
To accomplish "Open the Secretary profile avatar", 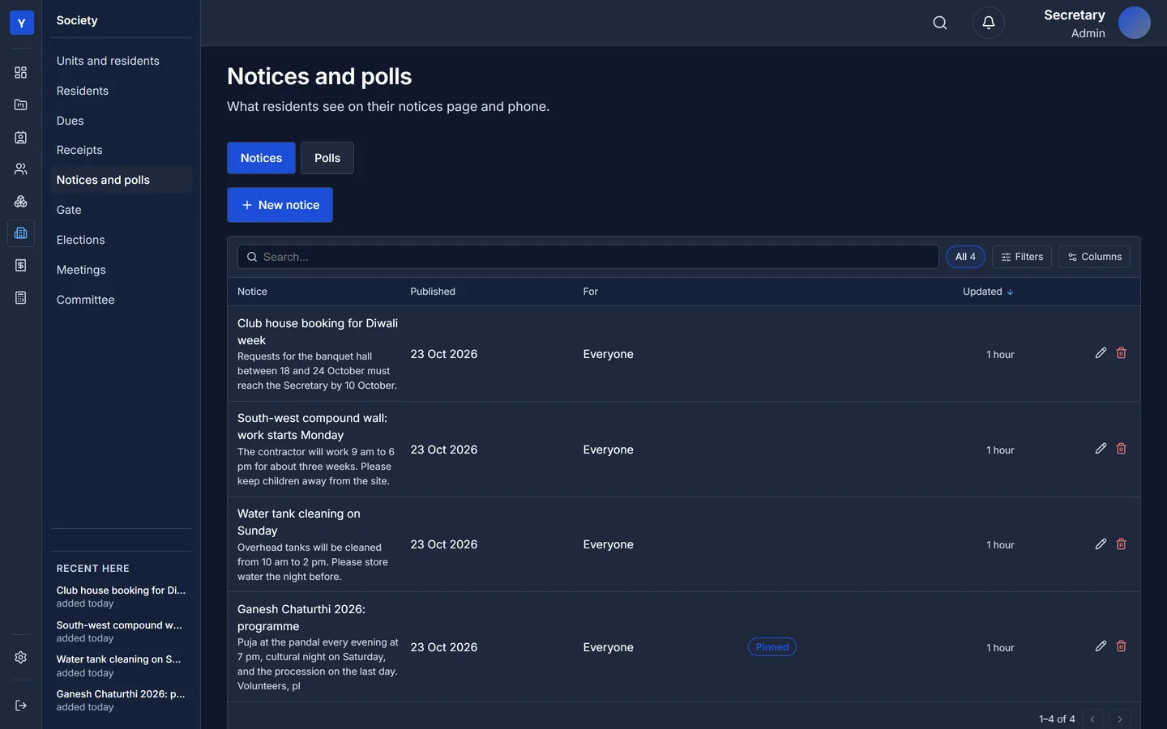I will pyautogui.click(x=1135, y=23).
